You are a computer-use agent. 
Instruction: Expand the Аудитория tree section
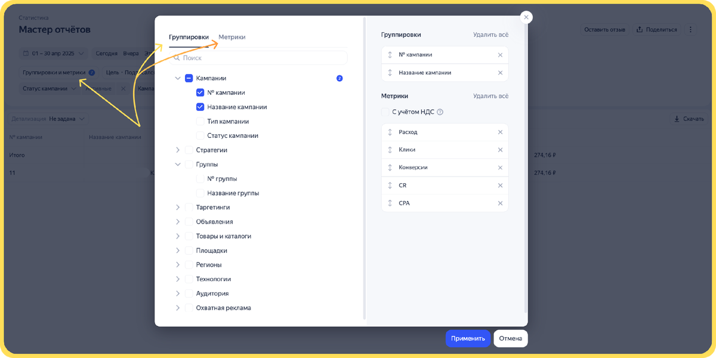[x=178, y=294]
